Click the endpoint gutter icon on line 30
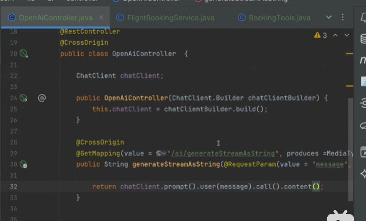Viewport: 366px width, 221px height. click(23, 164)
